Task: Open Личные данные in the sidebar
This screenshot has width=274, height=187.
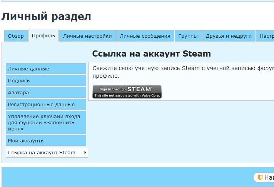Action: click(x=46, y=69)
